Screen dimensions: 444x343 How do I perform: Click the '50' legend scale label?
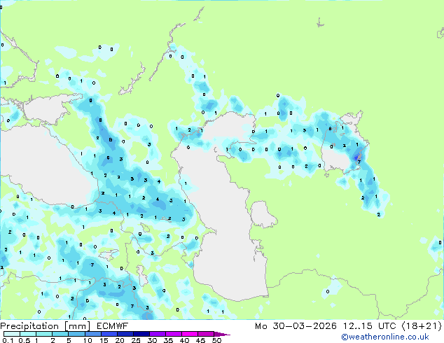[x=216, y=340]
